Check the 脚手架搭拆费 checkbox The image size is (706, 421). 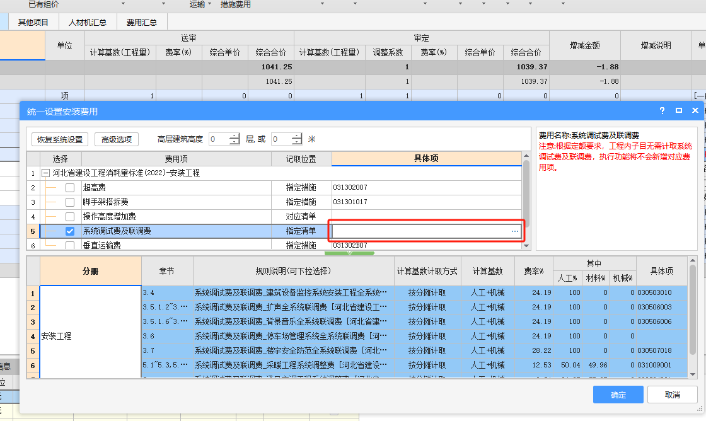click(x=70, y=202)
